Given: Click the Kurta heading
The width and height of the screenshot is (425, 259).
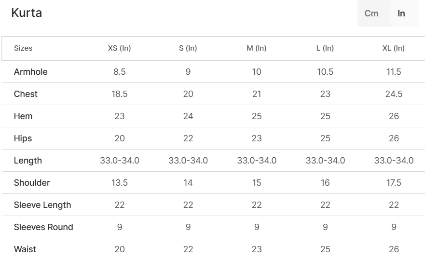Looking at the screenshot, I should click(x=27, y=13).
